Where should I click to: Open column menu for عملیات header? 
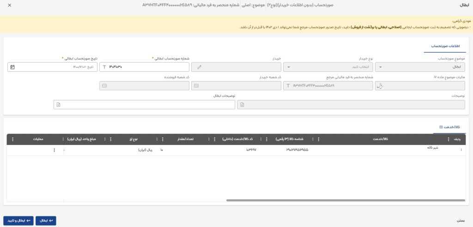(x=12, y=139)
